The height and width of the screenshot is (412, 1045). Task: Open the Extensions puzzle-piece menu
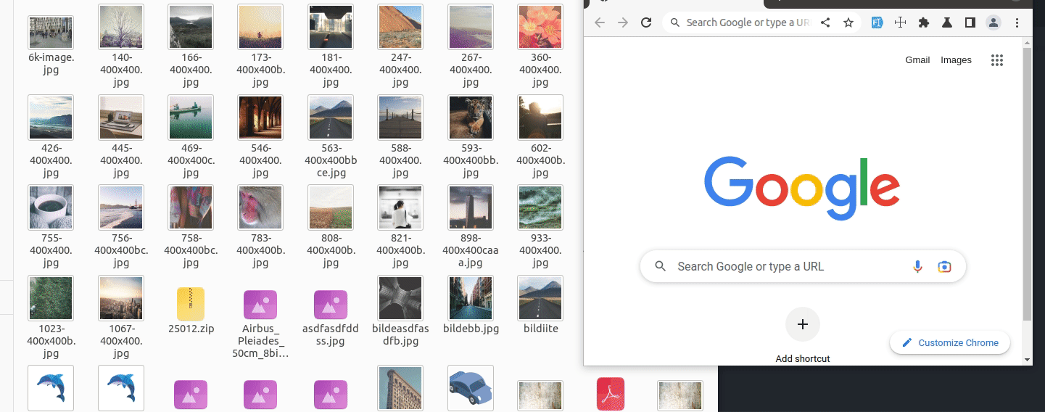[x=923, y=22]
